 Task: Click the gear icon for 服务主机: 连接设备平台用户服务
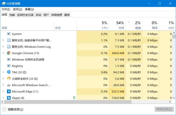(x=9, y=40)
